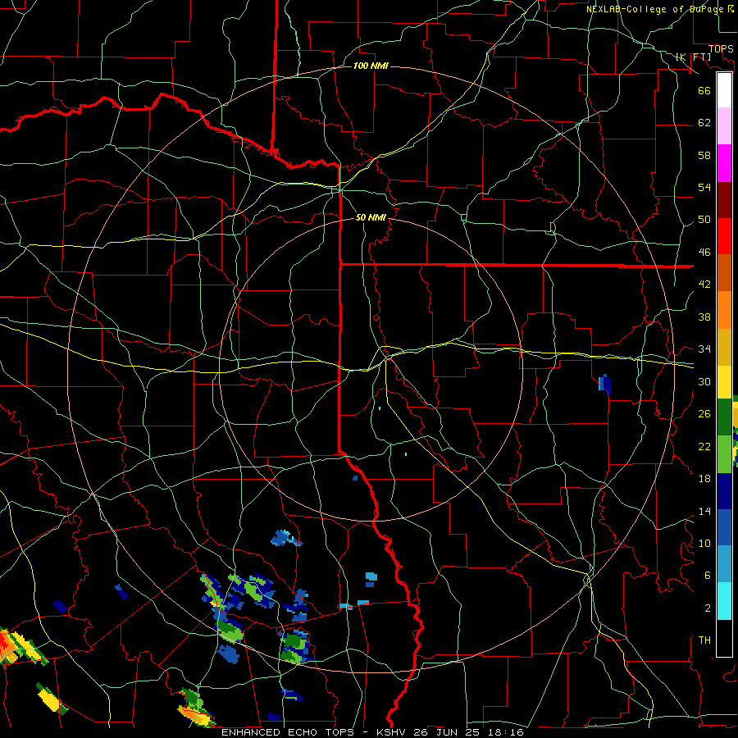Click the "KSHV" radar site identifier
The width and height of the screenshot is (738, 738).
coord(393,732)
